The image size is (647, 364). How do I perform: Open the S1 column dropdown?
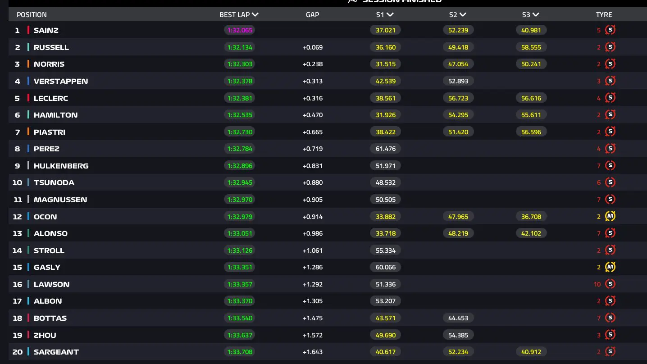click(x=390, y=14)
